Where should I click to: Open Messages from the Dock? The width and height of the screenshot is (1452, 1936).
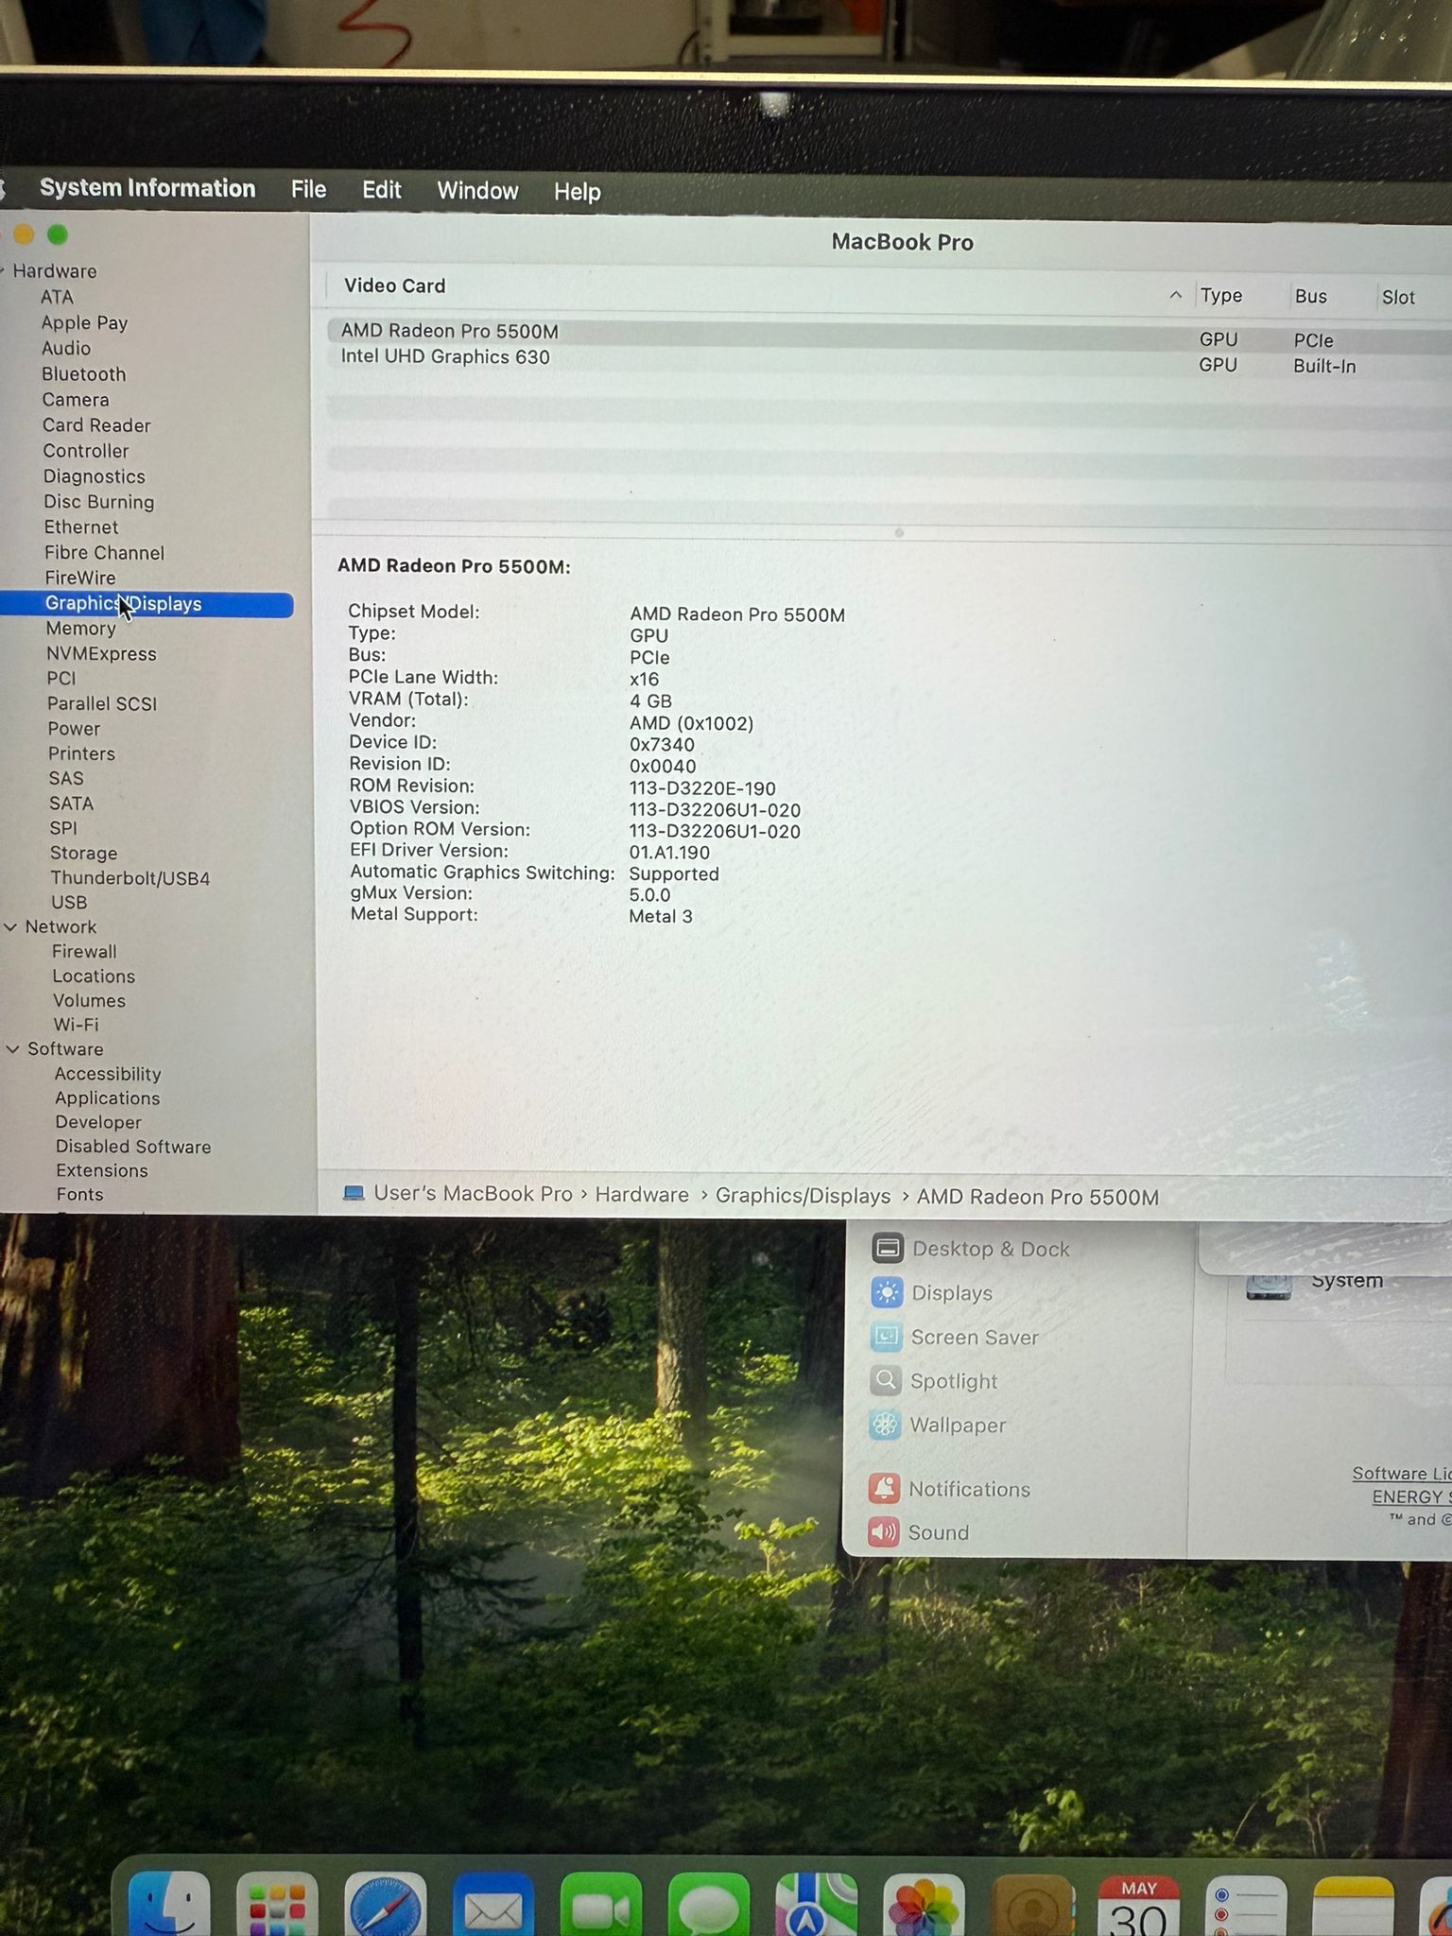[x=708, y=1904]
